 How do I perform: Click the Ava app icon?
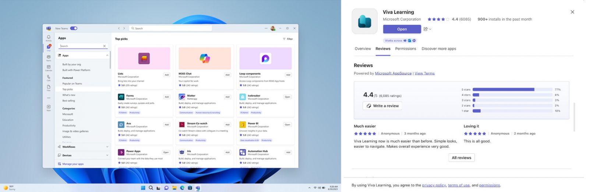click(x=121, y=125)
